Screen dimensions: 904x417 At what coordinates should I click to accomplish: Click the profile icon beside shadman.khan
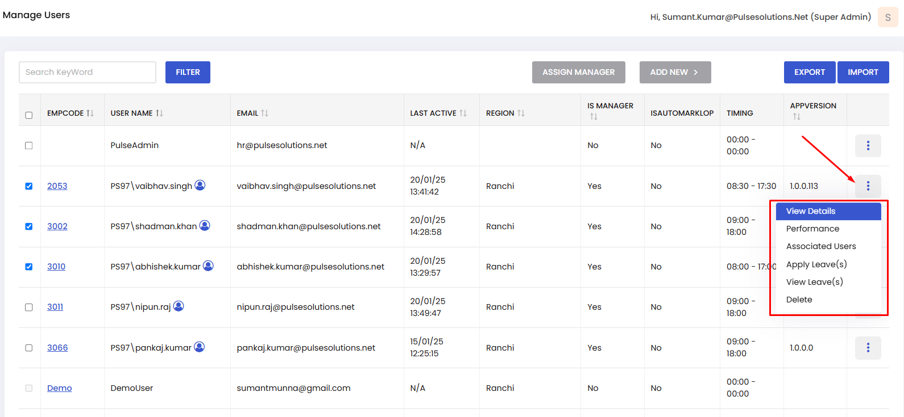click(x=205, y=226)
